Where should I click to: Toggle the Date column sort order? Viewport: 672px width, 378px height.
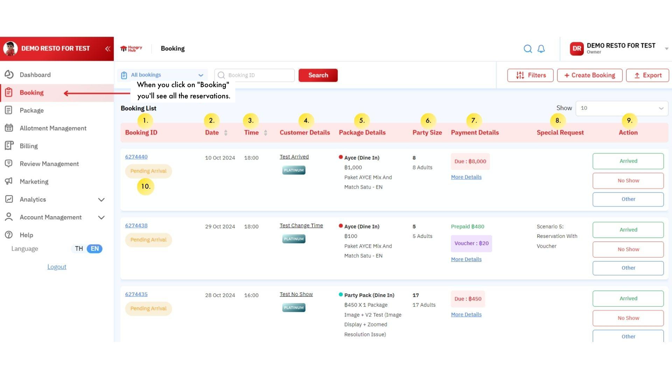click(226, 133)
